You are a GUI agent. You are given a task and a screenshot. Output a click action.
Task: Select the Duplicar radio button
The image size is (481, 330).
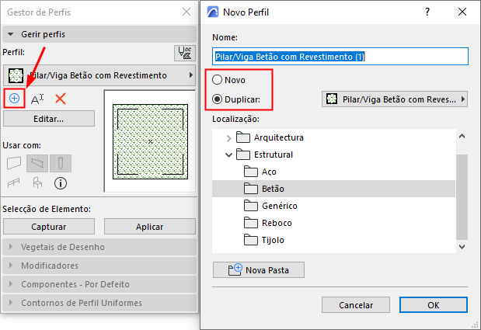tap(217, 99)
